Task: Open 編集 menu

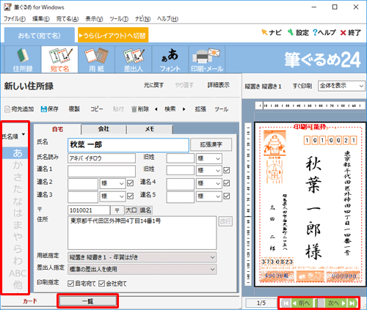Action: [x=41, y=19]
